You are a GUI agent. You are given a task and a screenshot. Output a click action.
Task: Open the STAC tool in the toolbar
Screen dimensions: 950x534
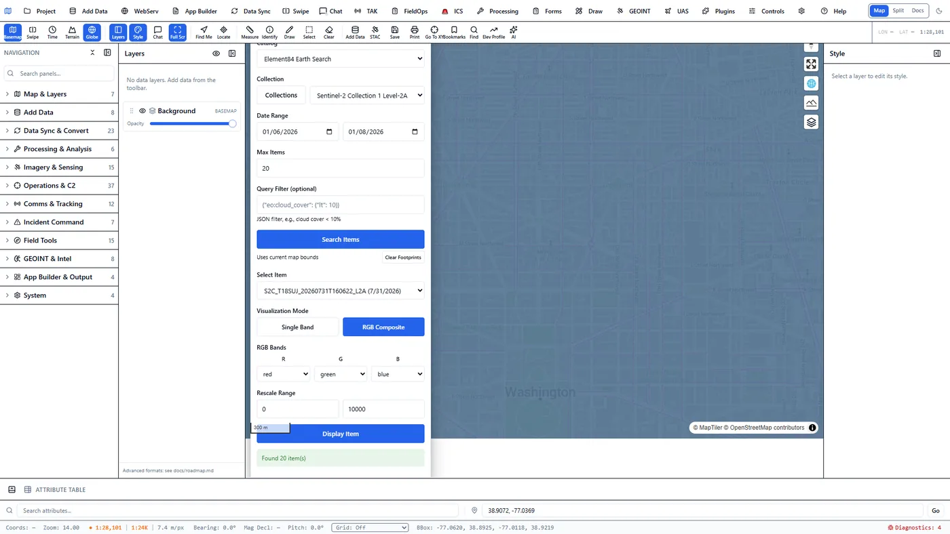(x=375, y=32)
